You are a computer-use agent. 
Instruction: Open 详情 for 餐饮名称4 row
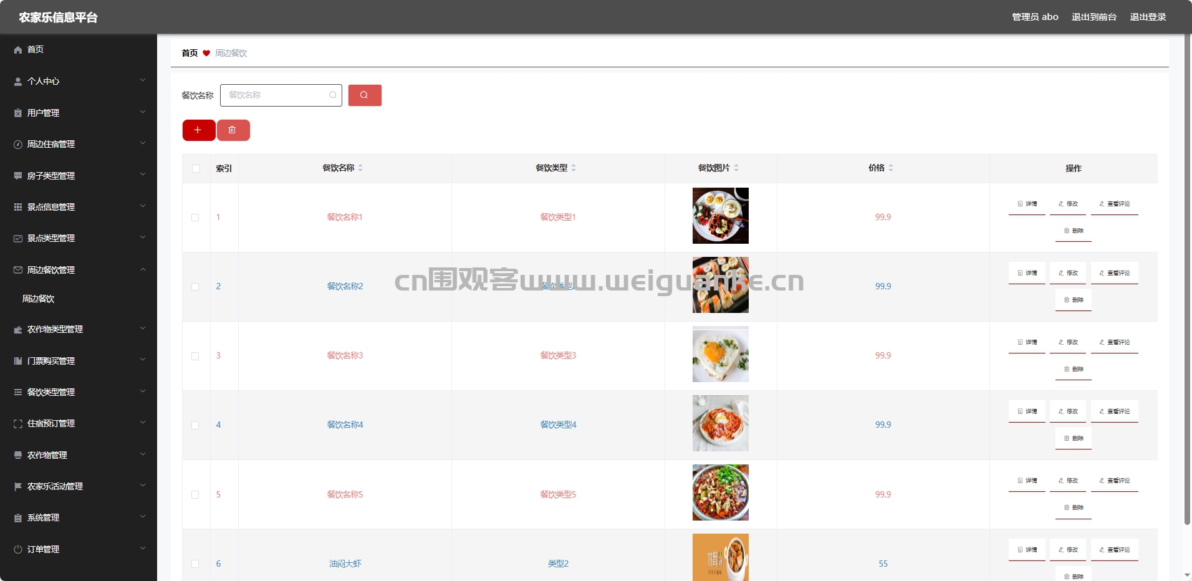tap(1027, 411)
